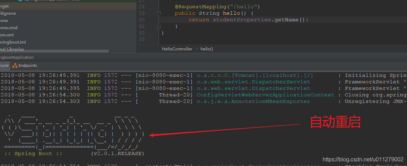Select the .gitignore file in project tree

pyautogui.click(x=8, y=13)
